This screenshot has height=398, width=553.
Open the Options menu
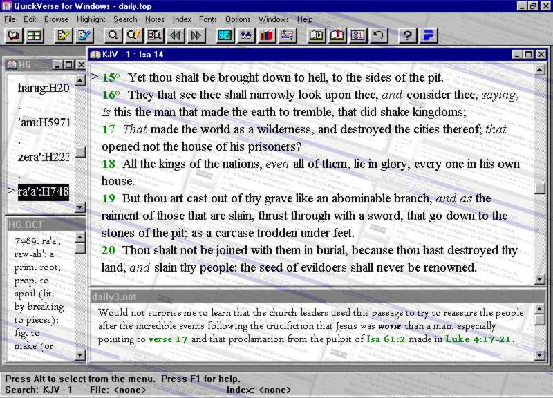click(x=238, y=19)
